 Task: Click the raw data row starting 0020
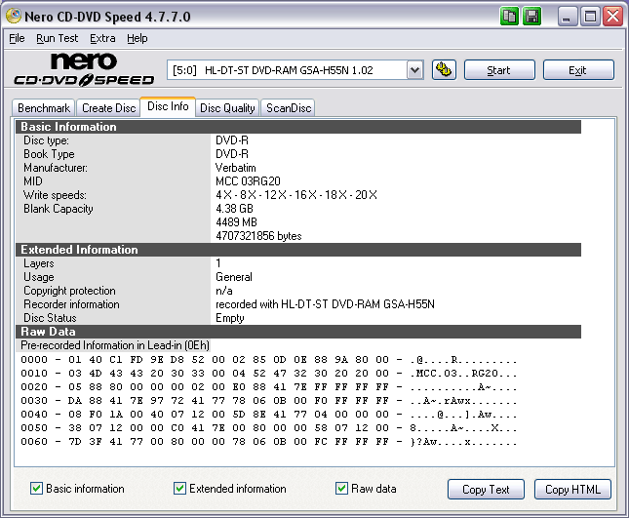pyautogui.click(x=268, y=387)
